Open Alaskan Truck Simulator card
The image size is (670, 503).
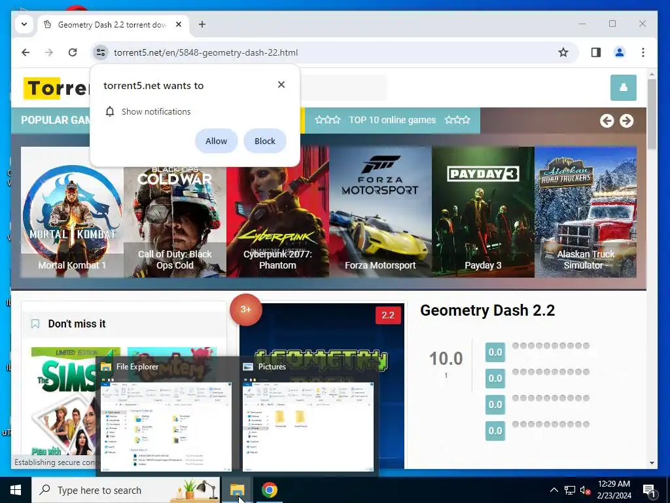(586, 212)
